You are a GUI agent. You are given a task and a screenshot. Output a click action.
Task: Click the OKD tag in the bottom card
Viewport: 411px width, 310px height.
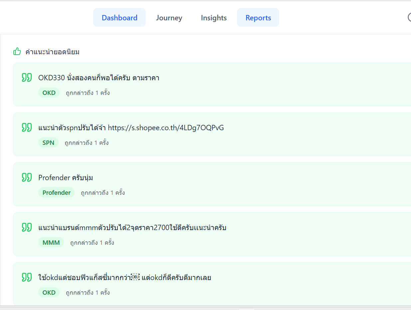coord(49,292)
